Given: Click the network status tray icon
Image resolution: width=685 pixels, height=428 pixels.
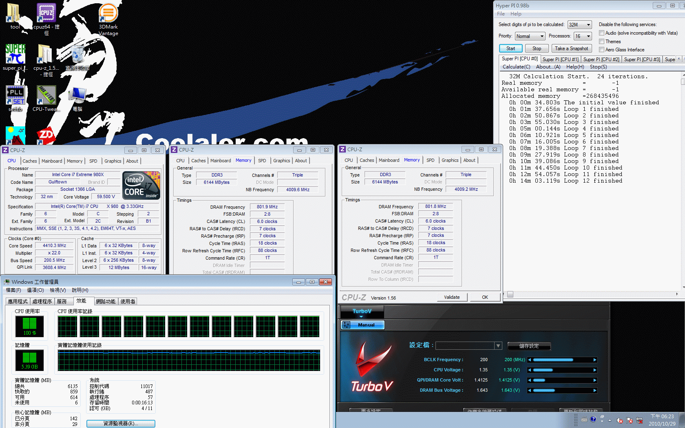Looking at the screenshot, I should click(x=639, y=420).
